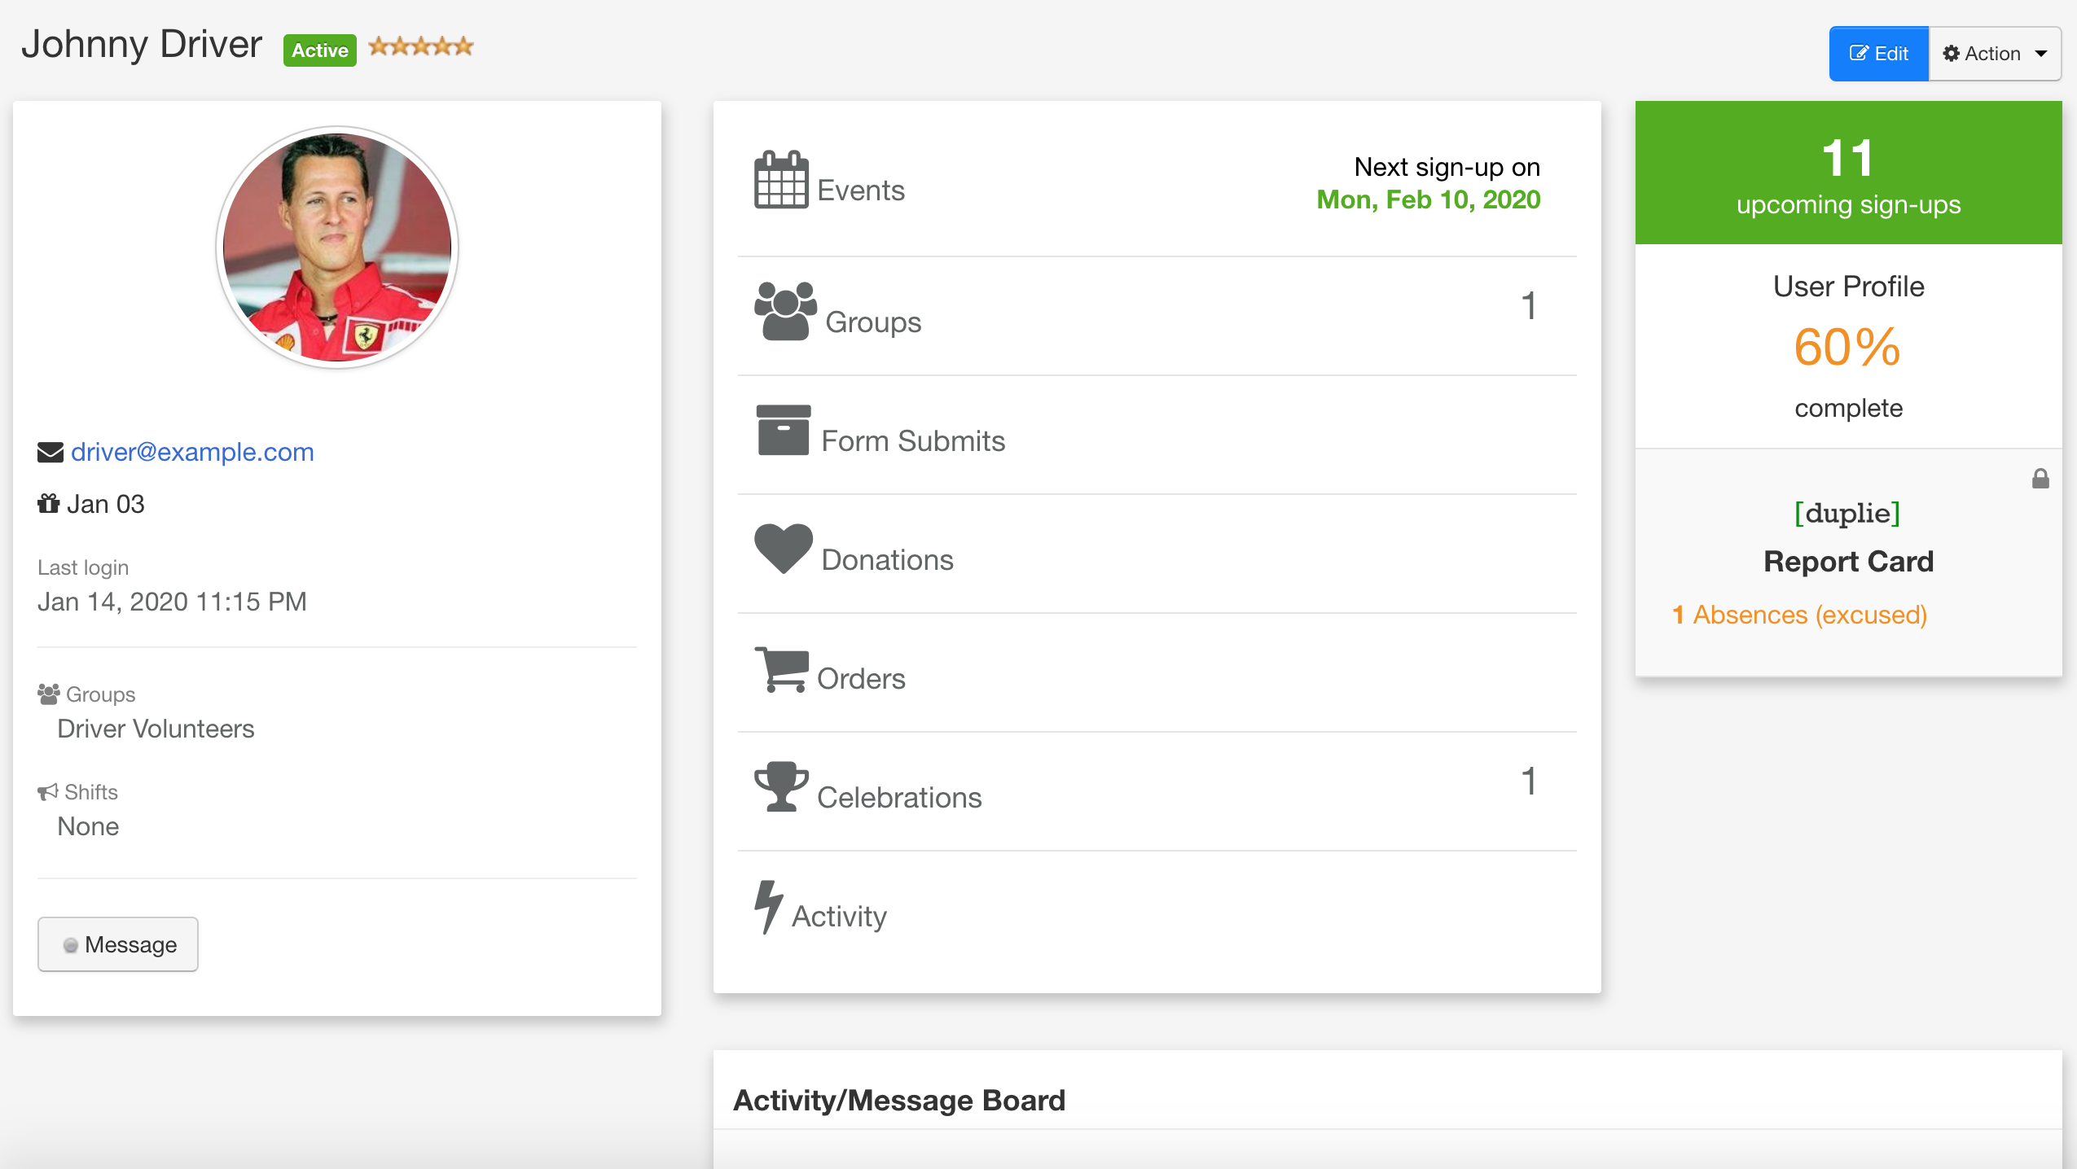The height and width of the screenshot is (1169, 2077).
Task: Click the 11 upcoming sign-ups green tile
Action: coord(1848,173)
